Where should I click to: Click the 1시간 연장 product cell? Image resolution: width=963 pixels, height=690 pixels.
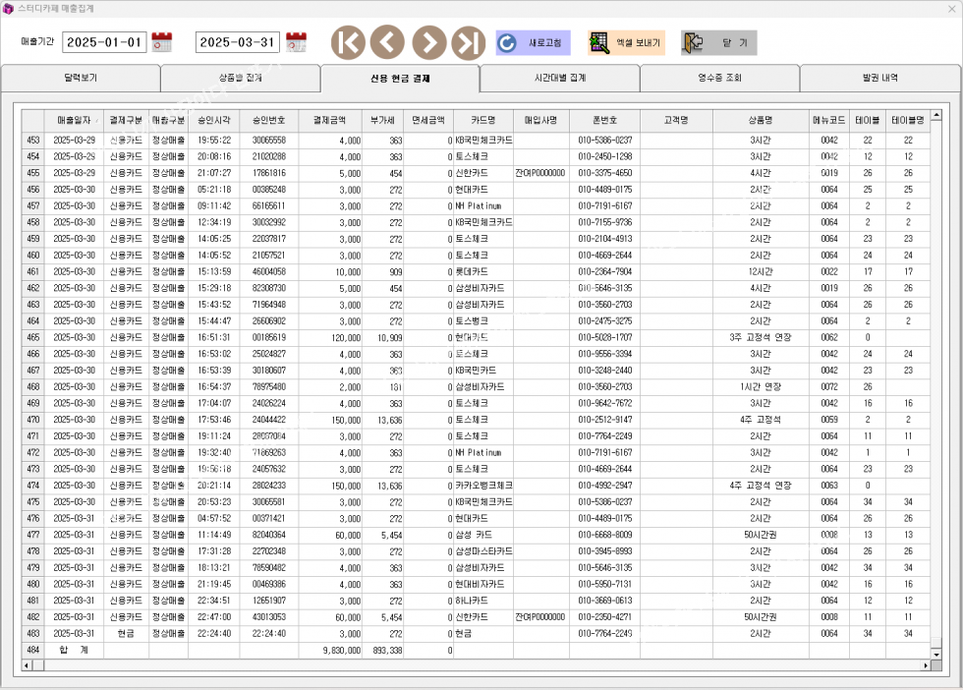[761, 387]
